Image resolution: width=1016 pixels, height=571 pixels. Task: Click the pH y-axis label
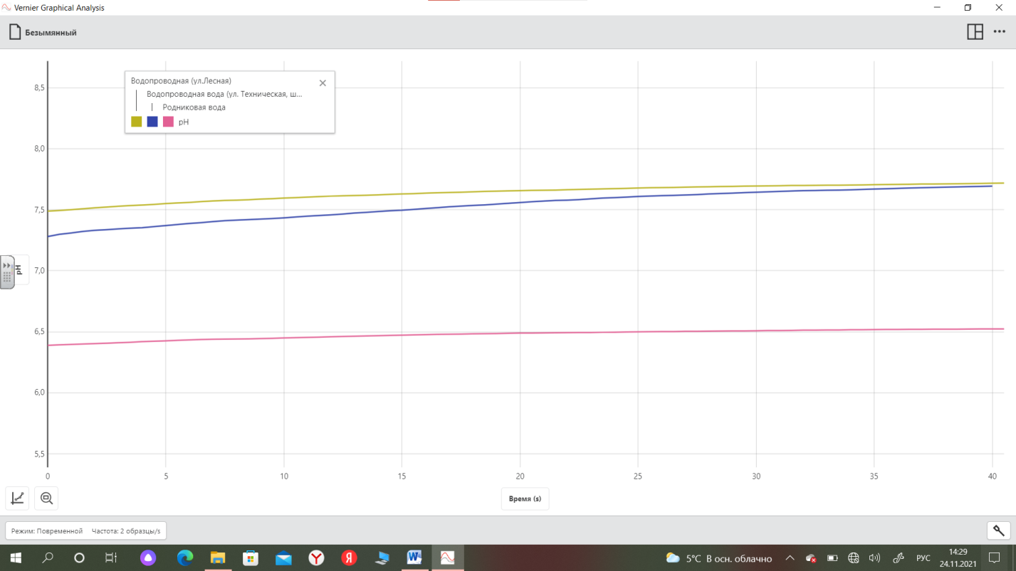point(20,270)
